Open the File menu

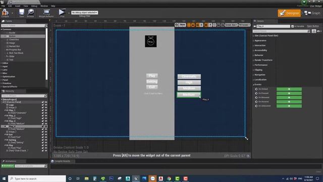tap(4, 6)
